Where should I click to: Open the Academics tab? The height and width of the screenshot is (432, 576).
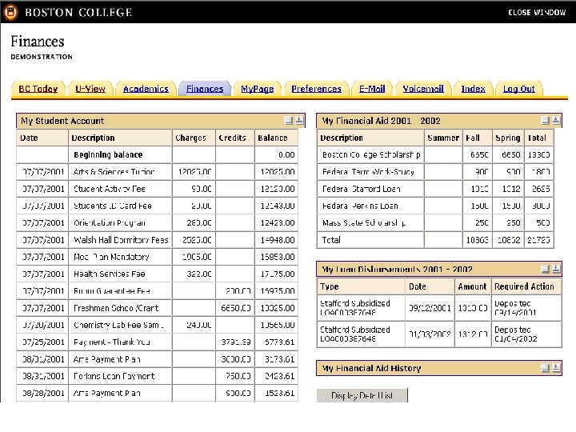146,89
